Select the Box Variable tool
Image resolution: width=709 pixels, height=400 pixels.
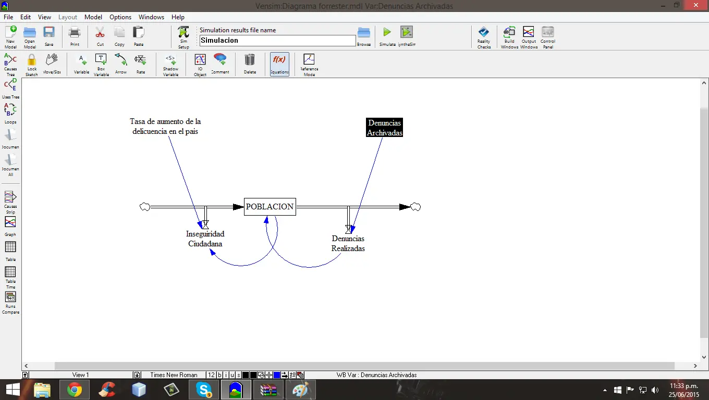click(101, 65)
